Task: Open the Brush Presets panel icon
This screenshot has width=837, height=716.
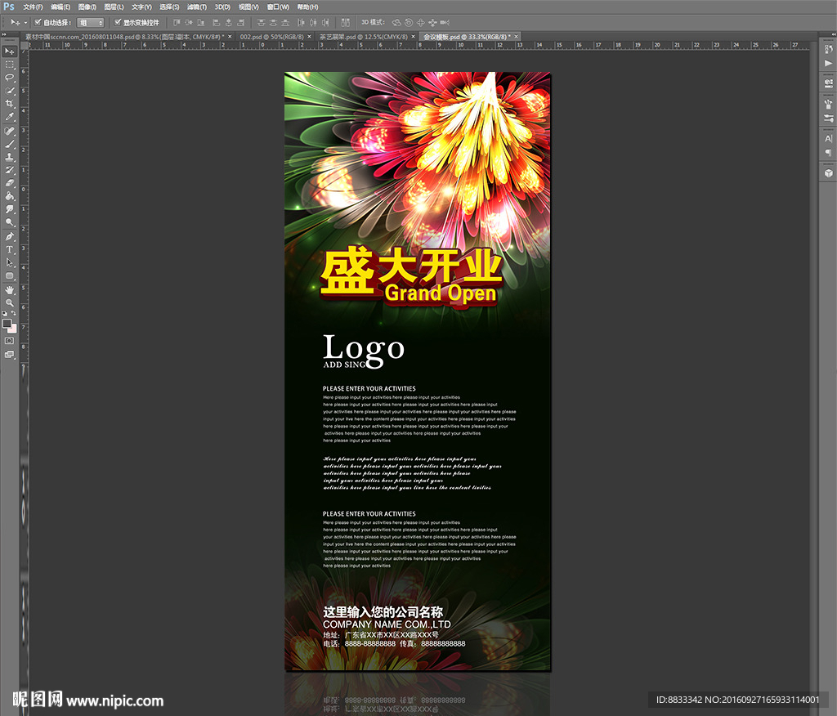Action: (x=829, y=104)
